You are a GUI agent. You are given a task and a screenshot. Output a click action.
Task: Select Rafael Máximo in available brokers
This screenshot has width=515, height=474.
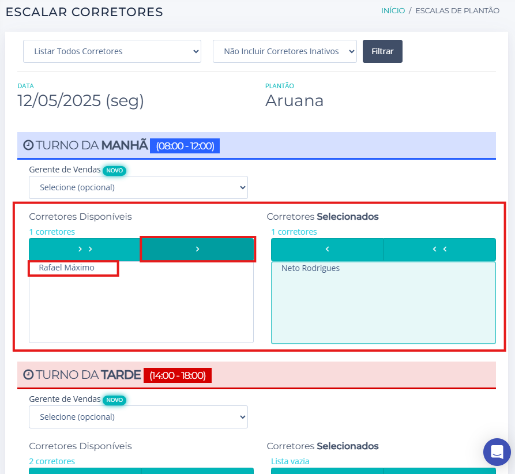click(x=67, y=268)
